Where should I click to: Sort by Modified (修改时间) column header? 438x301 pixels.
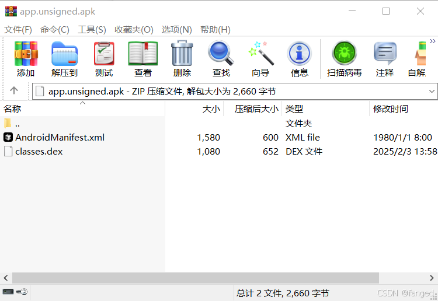(x=404, y=108)
